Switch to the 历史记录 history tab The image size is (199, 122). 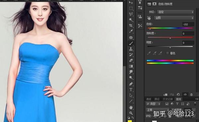167,99
